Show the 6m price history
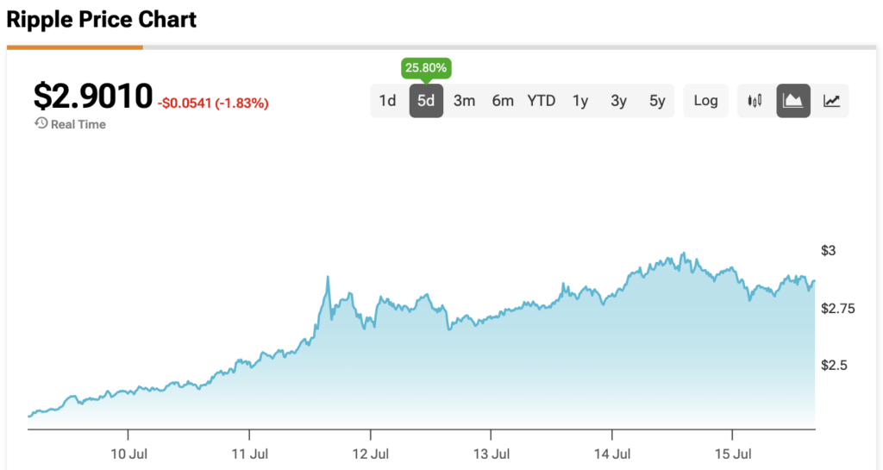This screenshot has width=883, height=470. [x=503, y=101]
